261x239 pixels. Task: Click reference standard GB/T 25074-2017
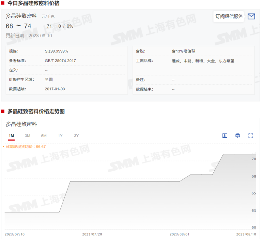(60, 61)
